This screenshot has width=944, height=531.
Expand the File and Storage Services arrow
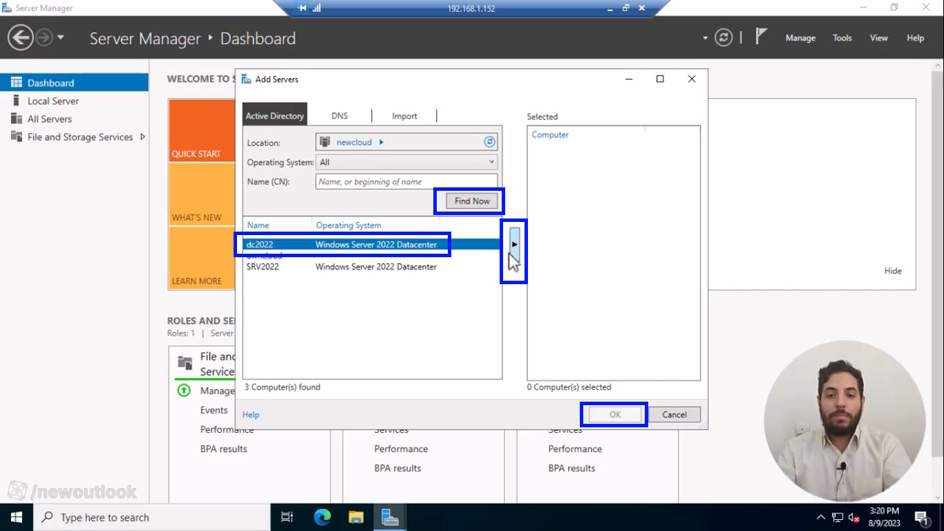coord(142,137)
